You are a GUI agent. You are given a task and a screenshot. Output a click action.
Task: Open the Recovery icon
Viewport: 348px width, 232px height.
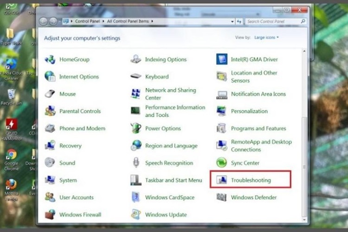click(50, 145)
